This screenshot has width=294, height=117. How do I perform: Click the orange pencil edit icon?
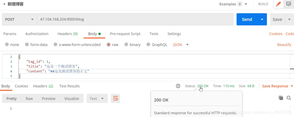[278, 4]
